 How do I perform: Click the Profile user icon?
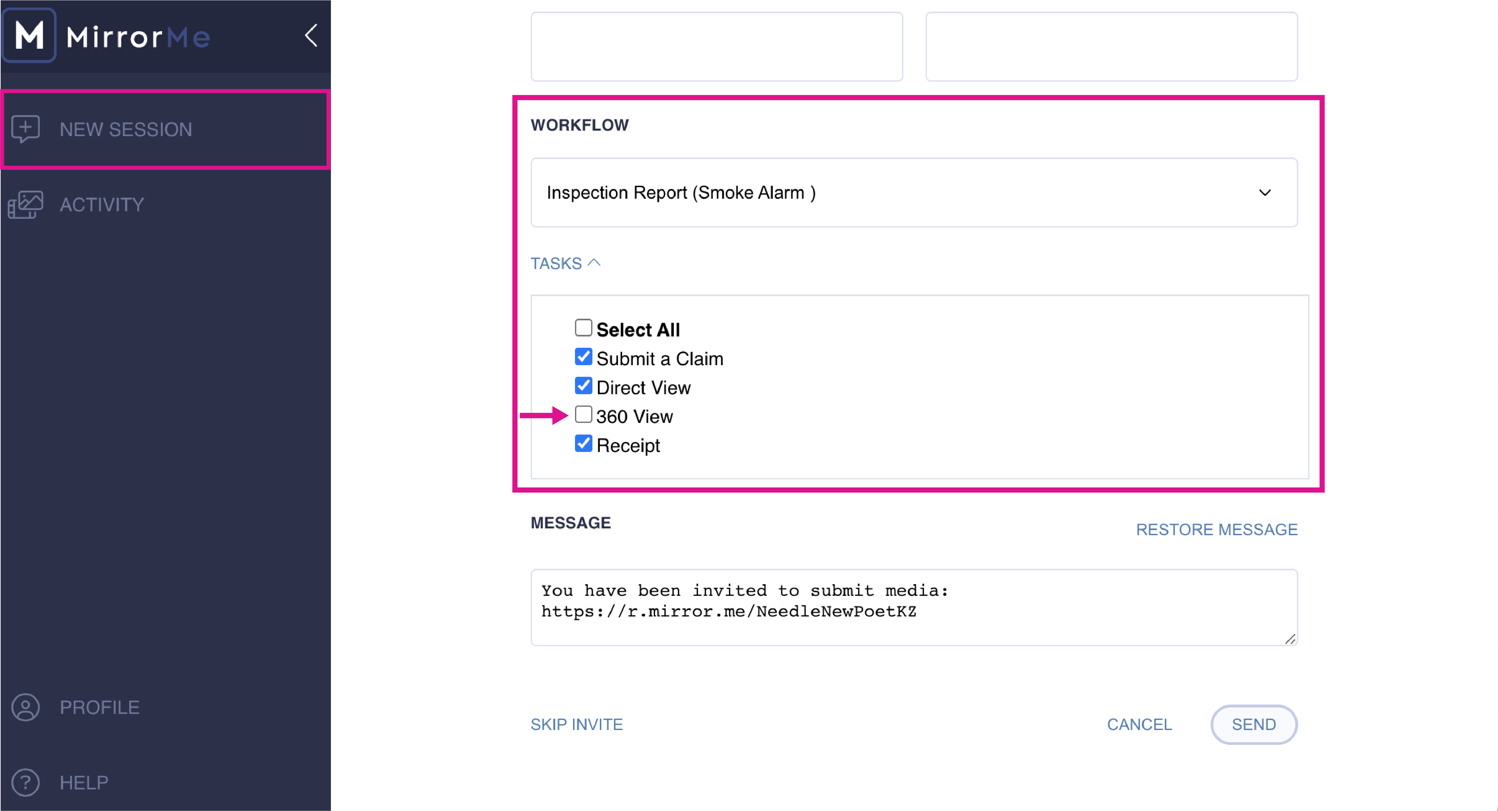coord(26,707)
